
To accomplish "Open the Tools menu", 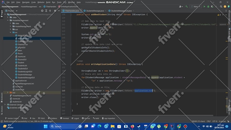I will pyautogui.click(x=59, y=2).
